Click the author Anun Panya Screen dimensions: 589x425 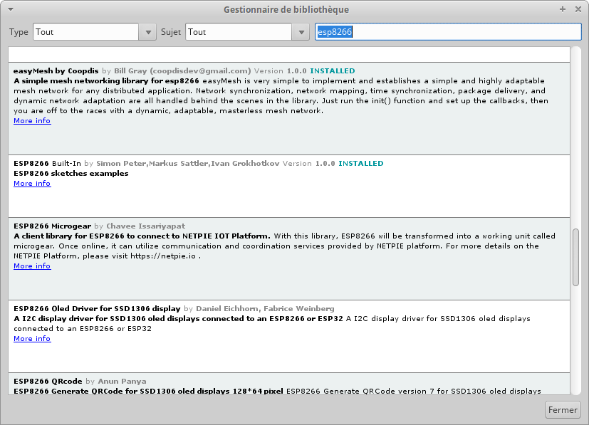[x=122, y=381]
